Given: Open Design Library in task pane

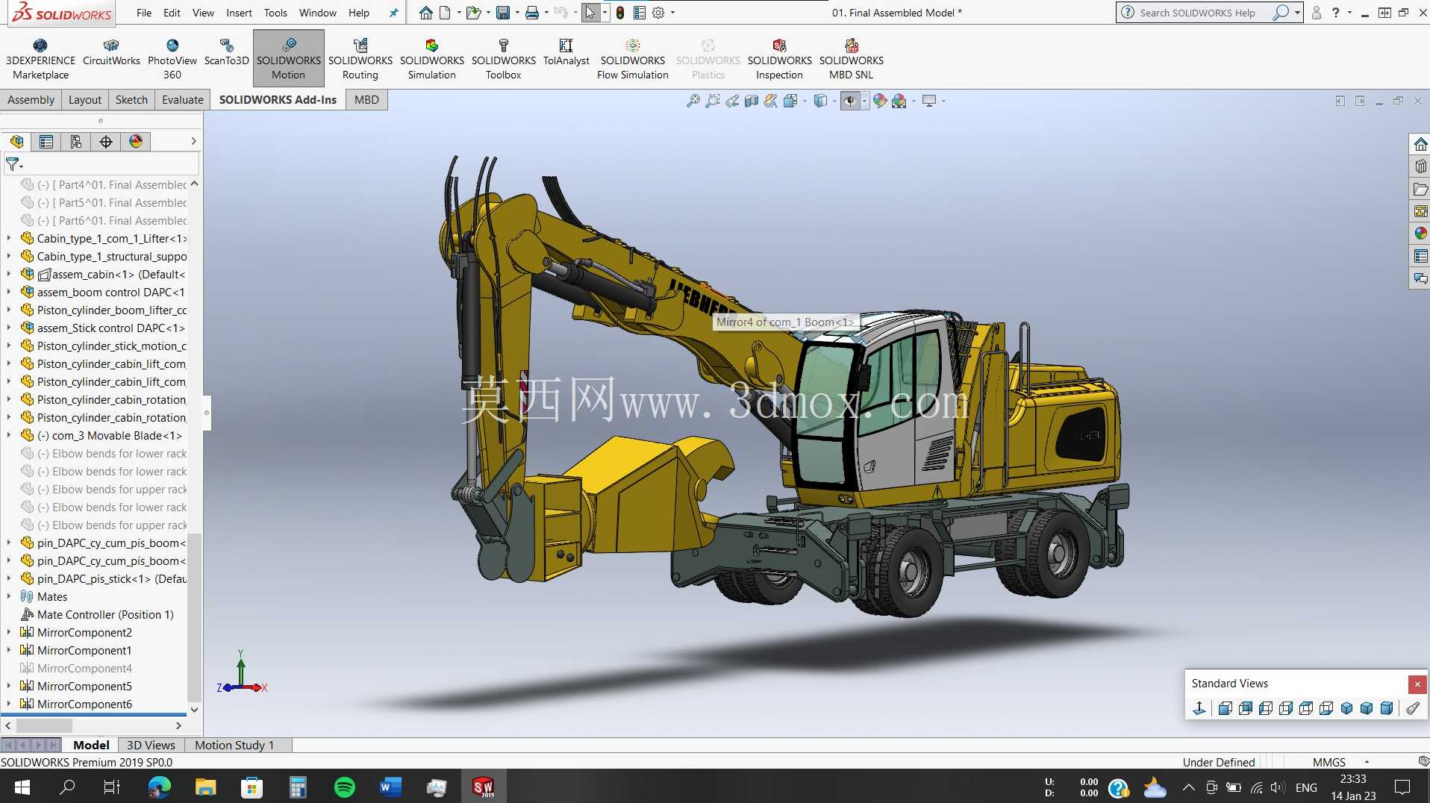Looking at the screenshot, I should [x=1420, y=166].
